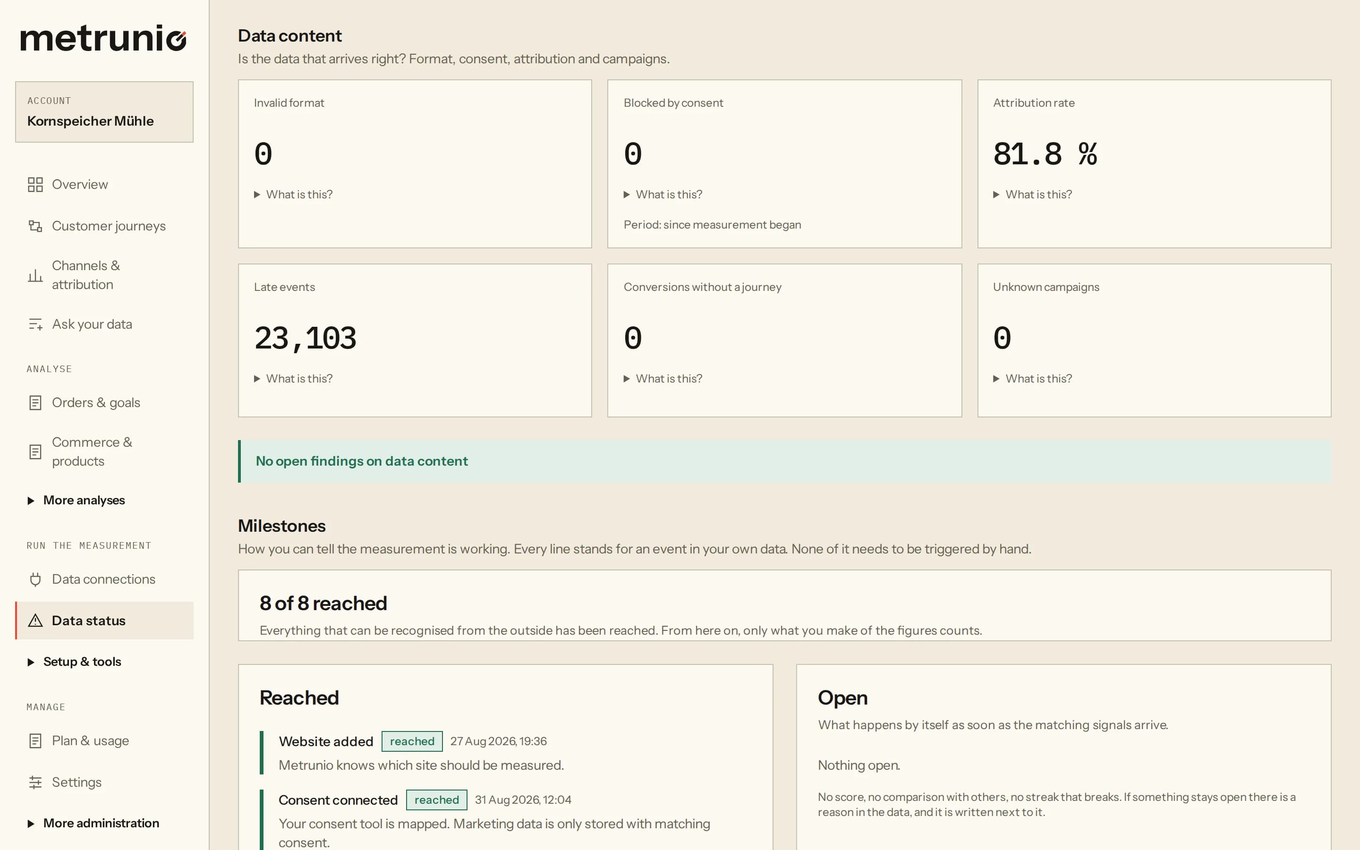
Task: Click the Data connections plug icon
Action: pos(35,579)
